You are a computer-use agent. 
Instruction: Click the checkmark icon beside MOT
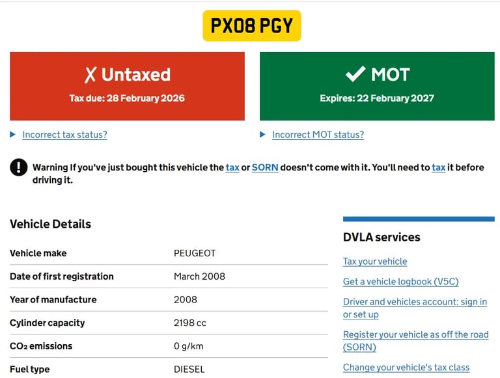tap(355, 74)
